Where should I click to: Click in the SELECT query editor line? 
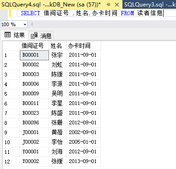[92, 13]
